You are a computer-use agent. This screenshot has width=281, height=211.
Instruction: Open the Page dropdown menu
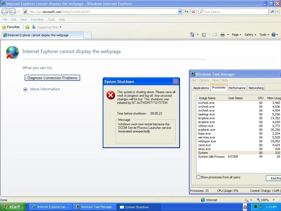237,35
